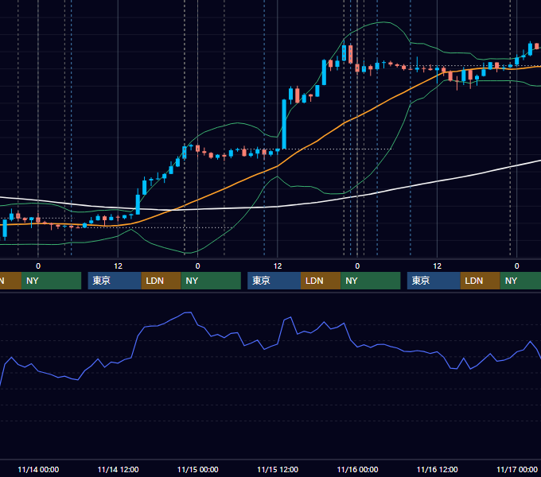
Task: Select the 東京 session block on 11/16
Action: (x=434, y=281)
